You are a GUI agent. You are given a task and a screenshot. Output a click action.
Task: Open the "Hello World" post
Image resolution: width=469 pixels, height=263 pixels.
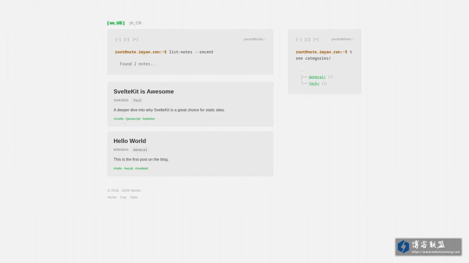click(x=130, y=141)
